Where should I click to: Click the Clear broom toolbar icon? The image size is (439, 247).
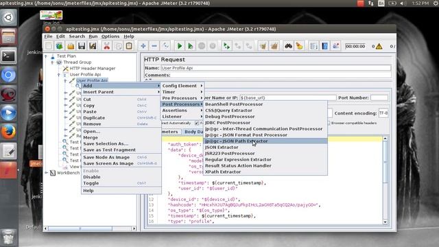click(263, 46)
